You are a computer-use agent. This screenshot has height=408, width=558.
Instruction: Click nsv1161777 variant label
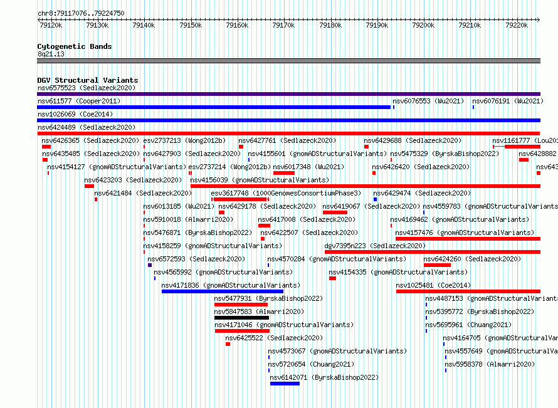tap(525, 140)
